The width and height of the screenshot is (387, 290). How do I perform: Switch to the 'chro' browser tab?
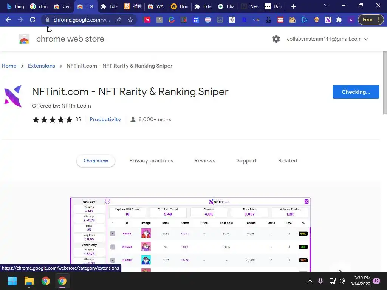(x=39, y=6)
